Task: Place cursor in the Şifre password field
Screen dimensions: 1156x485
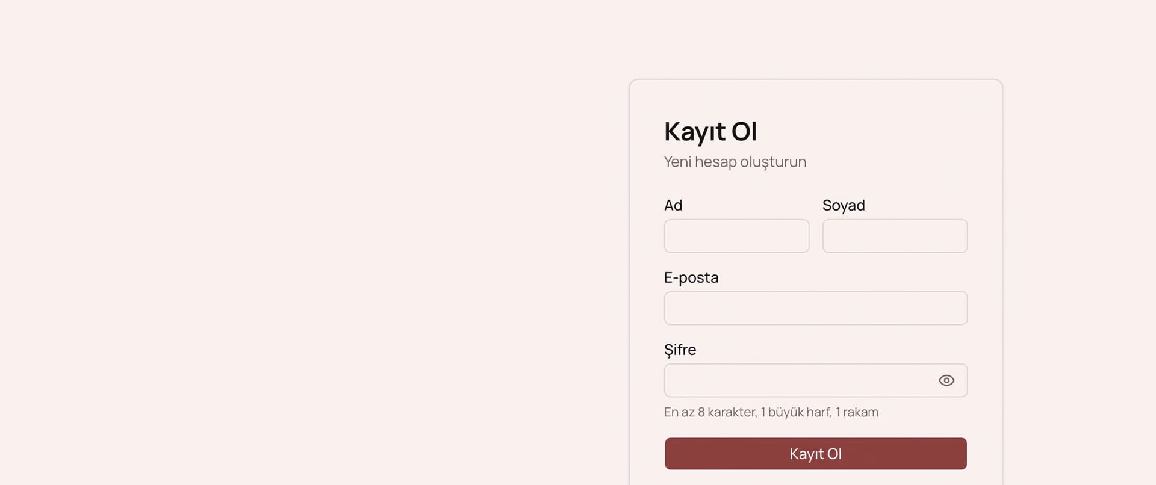Action: pyautogui.click(x=798, y=380)
